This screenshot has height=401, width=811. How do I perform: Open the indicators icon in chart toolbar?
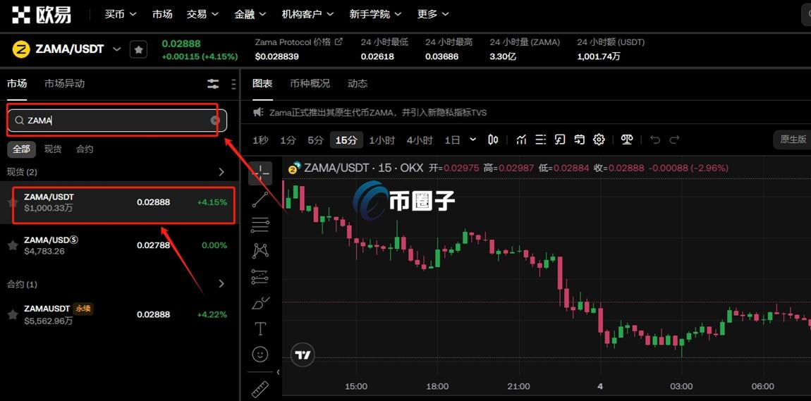coord(521,140)
